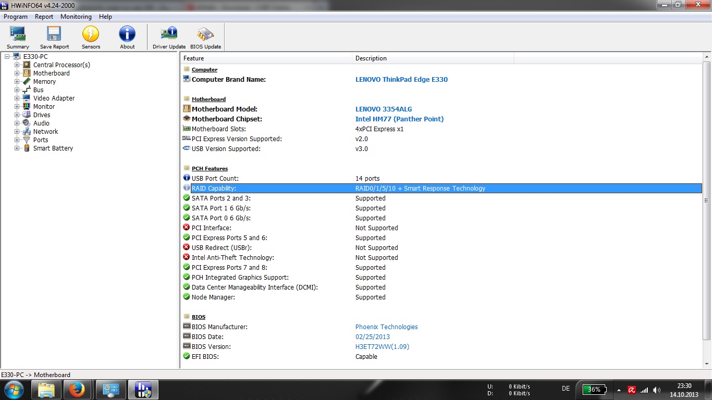Select the Monitor tree node icon

pos(27,106)
